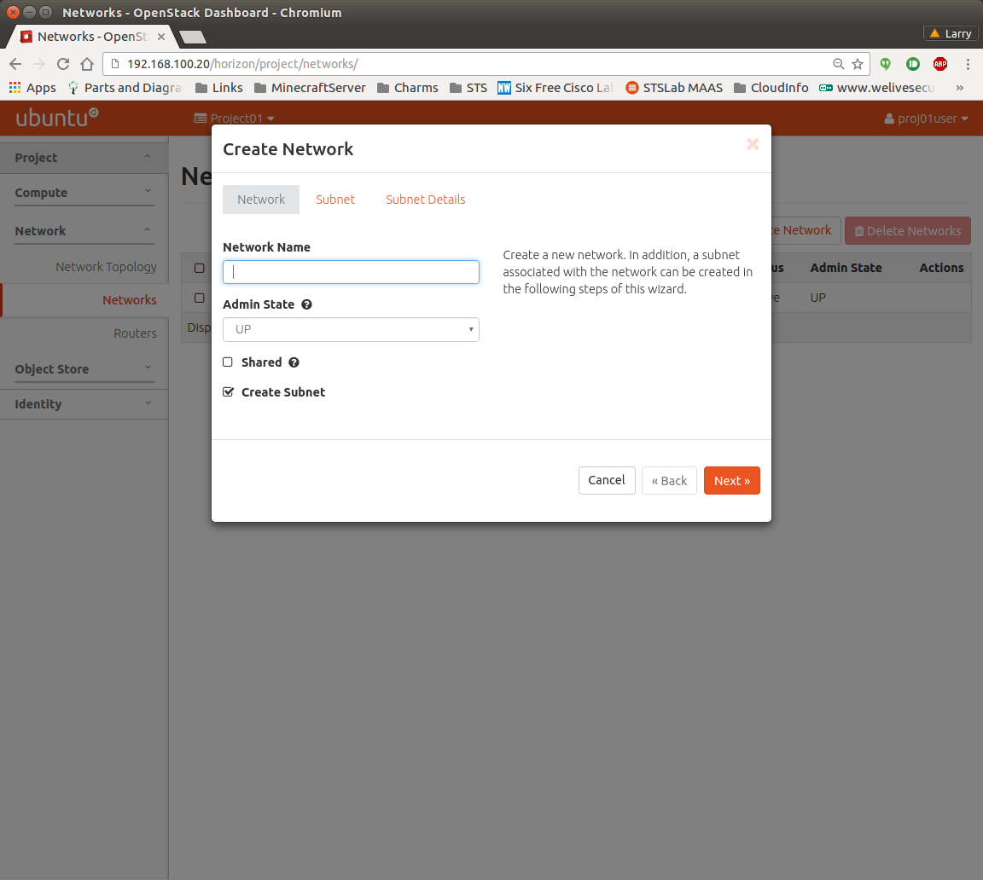Uncheck the Create Subnet checkbox
983x880 pixels.
pos(228,392)
